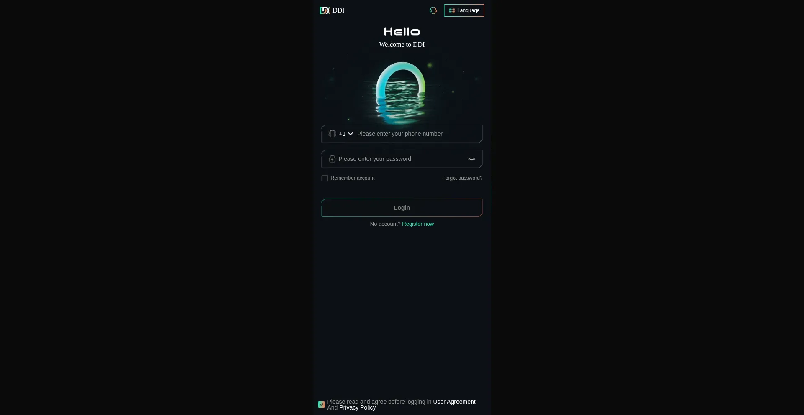The image size is (804, 415).
Task: Open customer support headset icon
Action: click(x=433, y=10)
